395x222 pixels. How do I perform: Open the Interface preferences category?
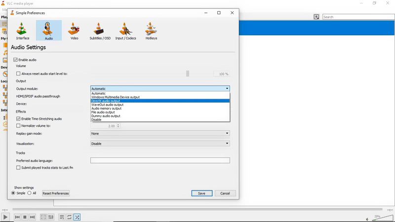[x=23, y=31]
